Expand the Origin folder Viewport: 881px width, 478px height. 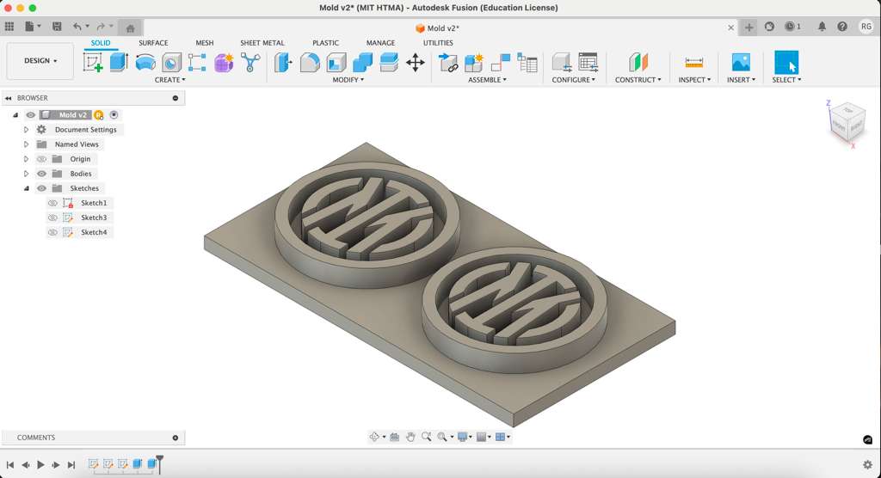pyautogui.click(x=26, y=159)
